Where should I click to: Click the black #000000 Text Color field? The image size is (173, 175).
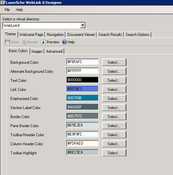[83, 80]
